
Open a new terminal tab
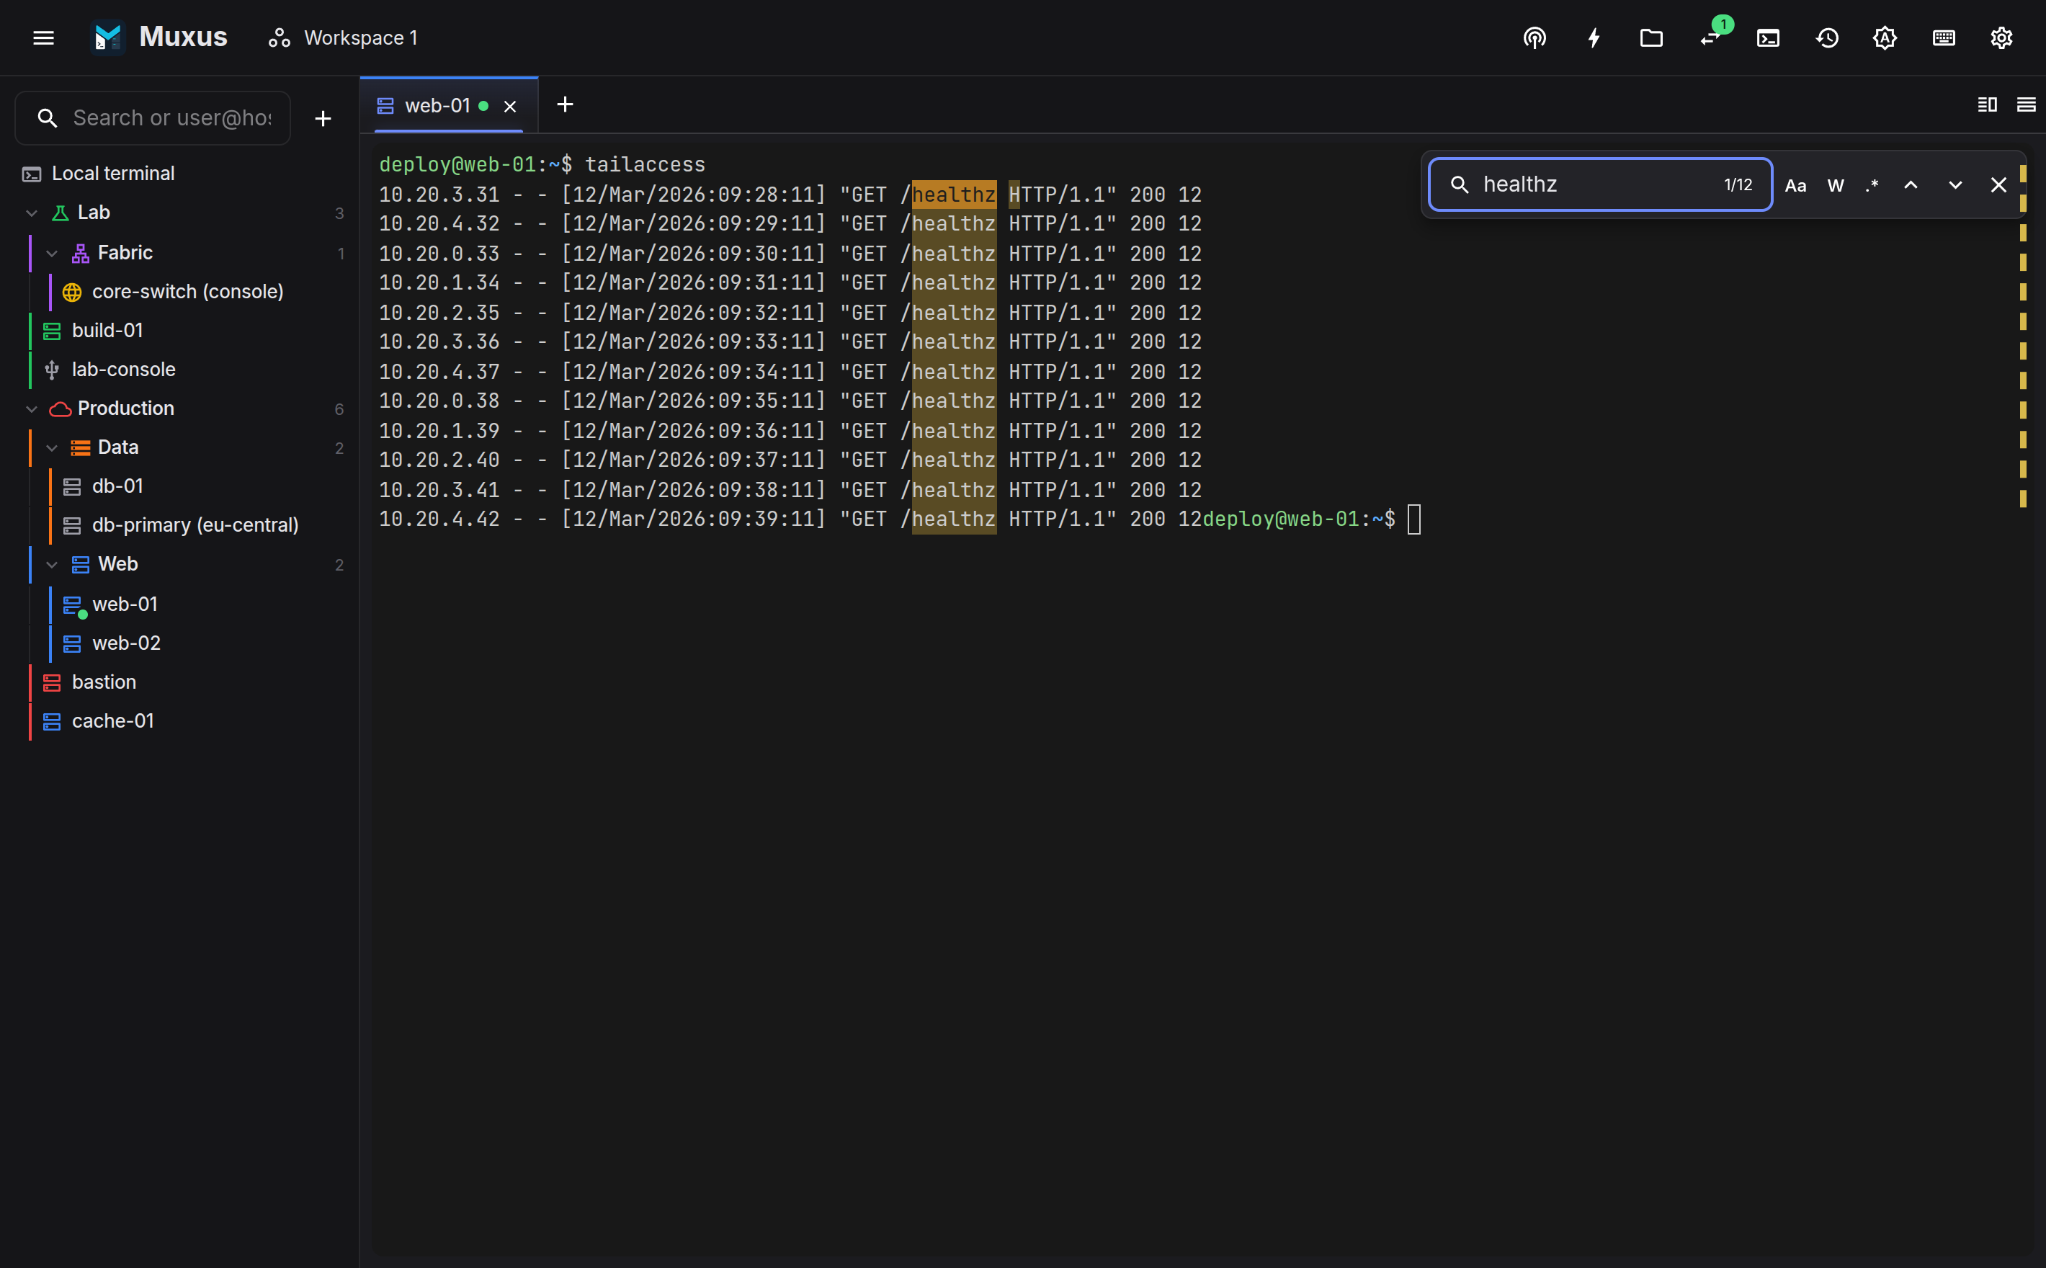565,105
